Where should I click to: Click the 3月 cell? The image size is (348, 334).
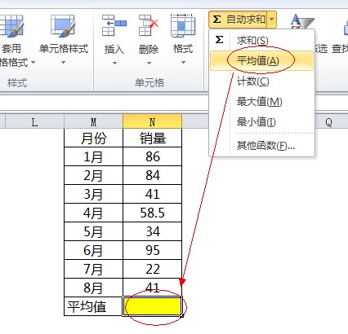pos(93,194)
